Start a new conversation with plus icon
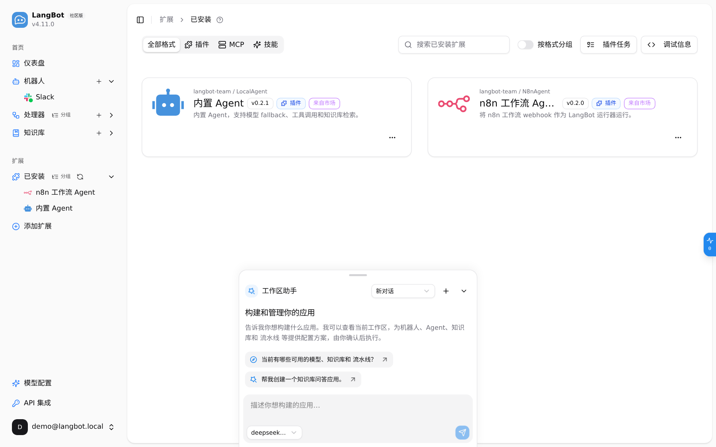This screenshot has height=447, width=716. (x=446, y=291)
